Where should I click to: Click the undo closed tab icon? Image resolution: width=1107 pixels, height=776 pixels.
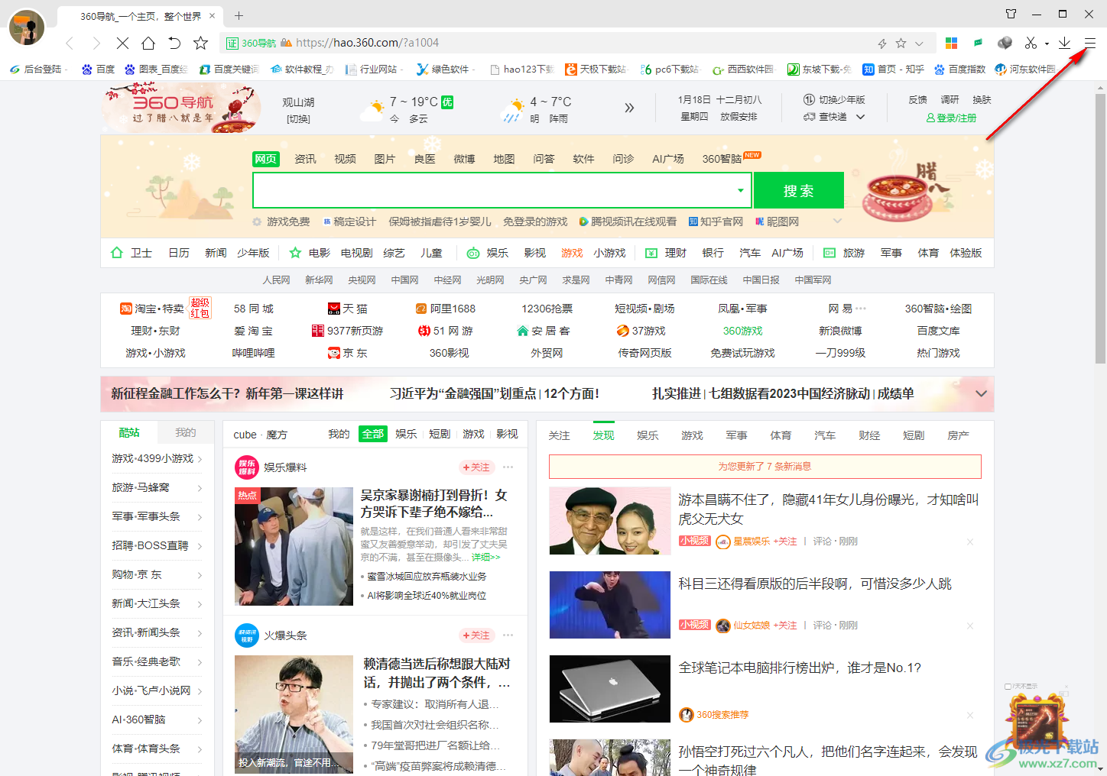(x=174, y=44)
